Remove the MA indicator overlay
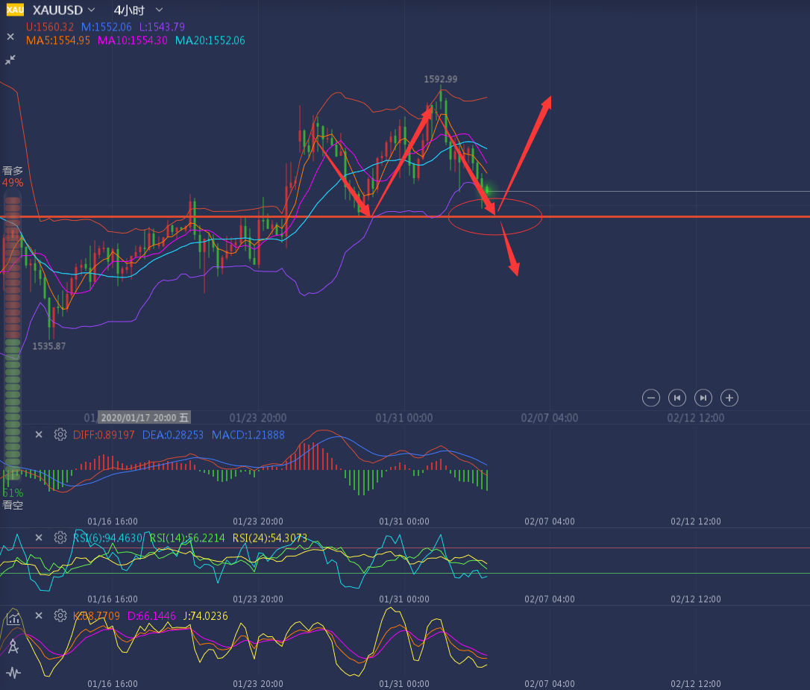This screenshot has width=810, height=690. (11, 36)
